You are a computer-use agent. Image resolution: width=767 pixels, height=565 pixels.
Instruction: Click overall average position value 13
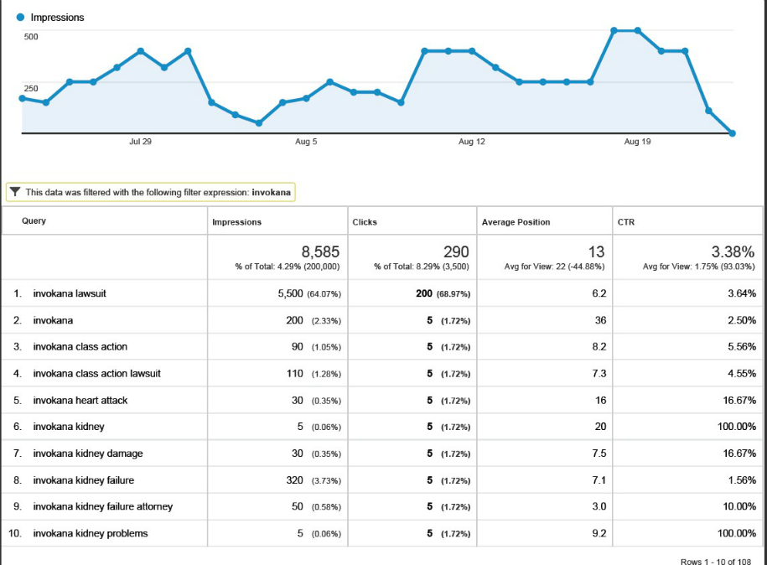(596, 252)
